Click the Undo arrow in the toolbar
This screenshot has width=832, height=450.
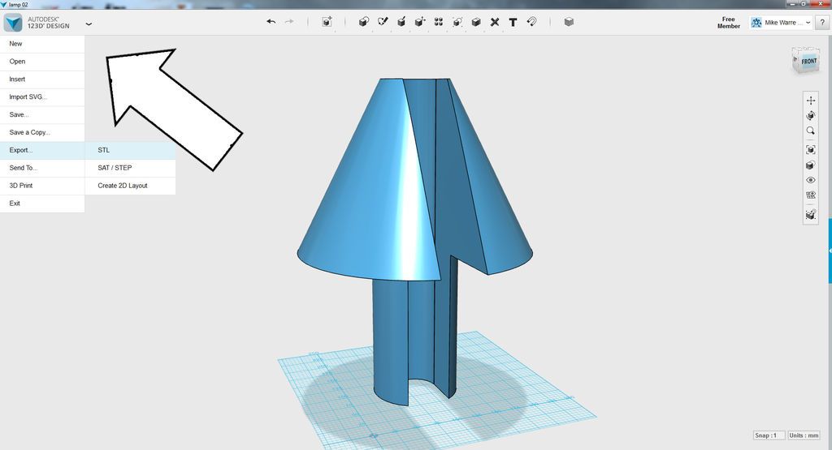click(x=271, y=22)
